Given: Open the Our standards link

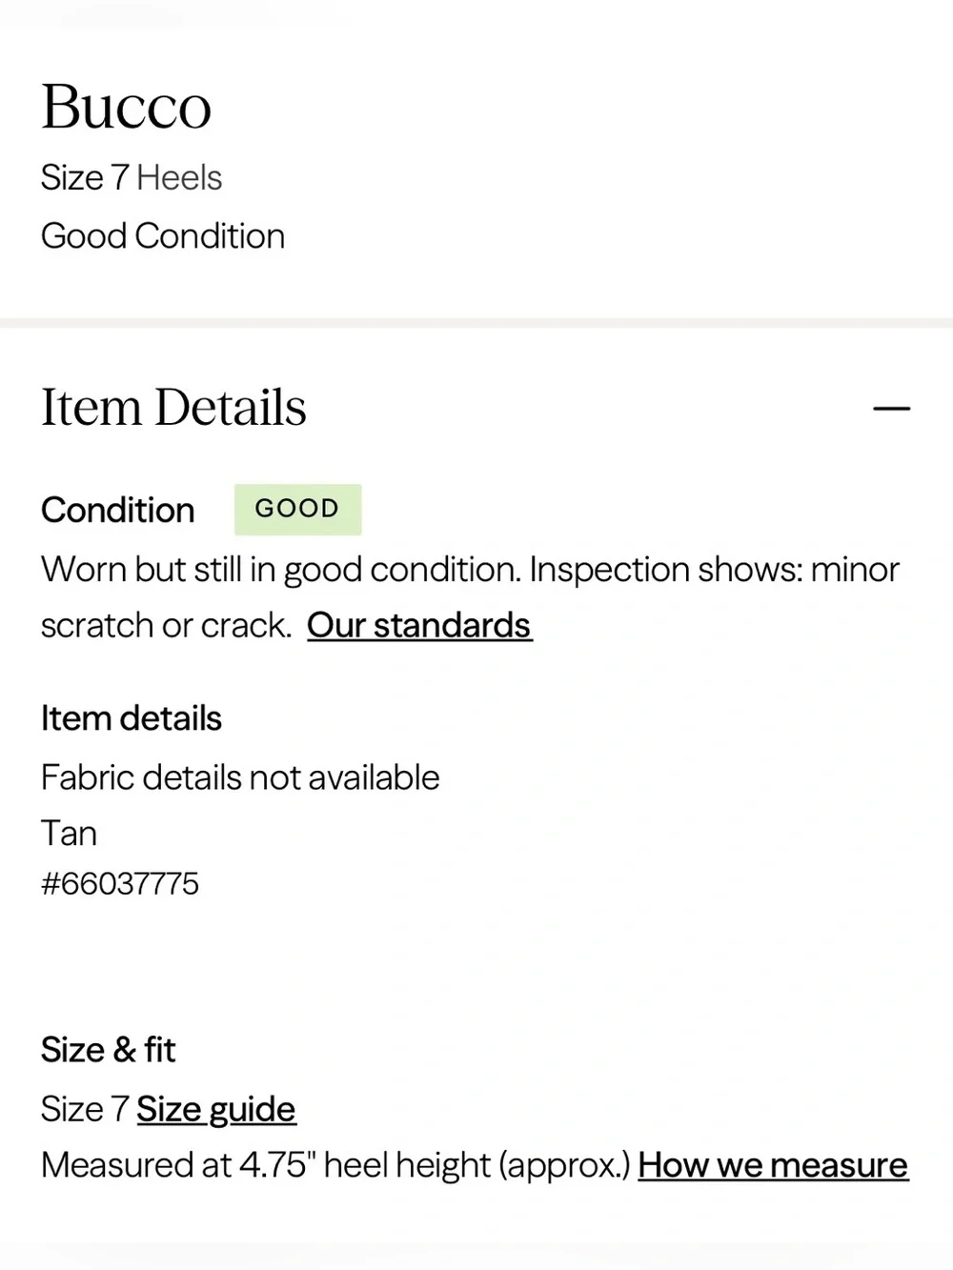Looking at the screenshot, I should [419, 625].
